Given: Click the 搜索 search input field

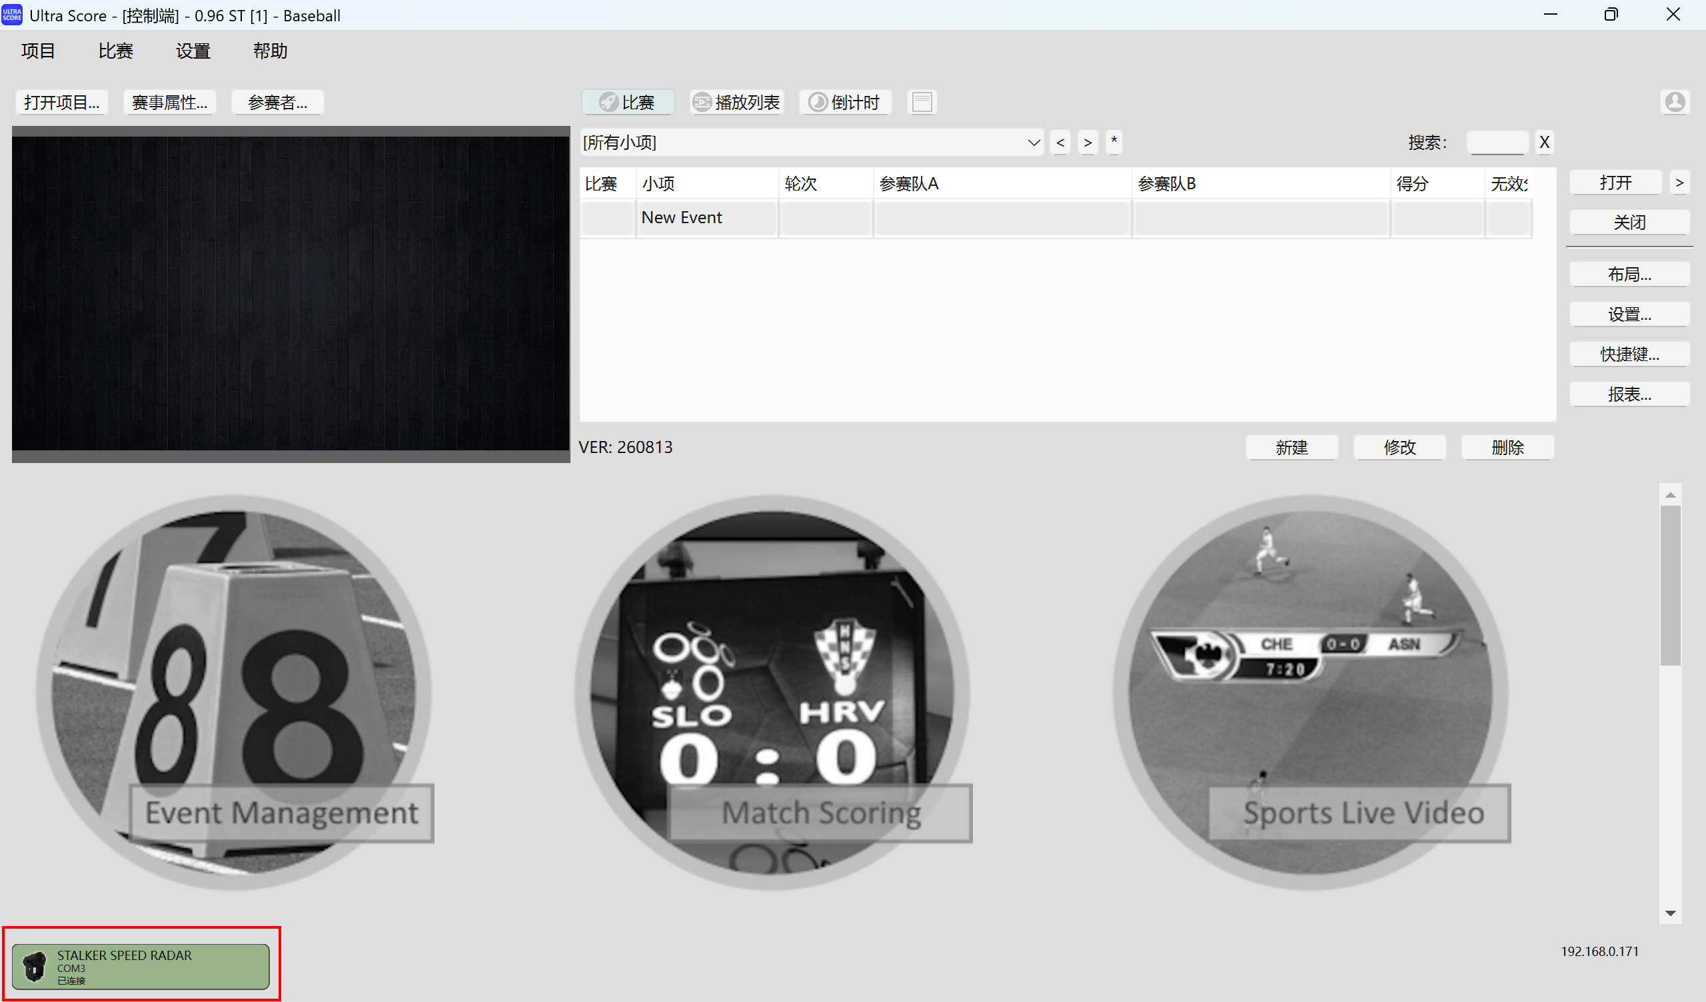Looking at the screenshot, I should [x=1497, y=142].
